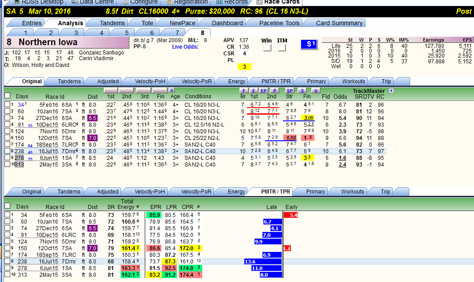This screenshot has height=282, width=474.
Task: Click the Registration arrows icon
Action: coord(169,2)
